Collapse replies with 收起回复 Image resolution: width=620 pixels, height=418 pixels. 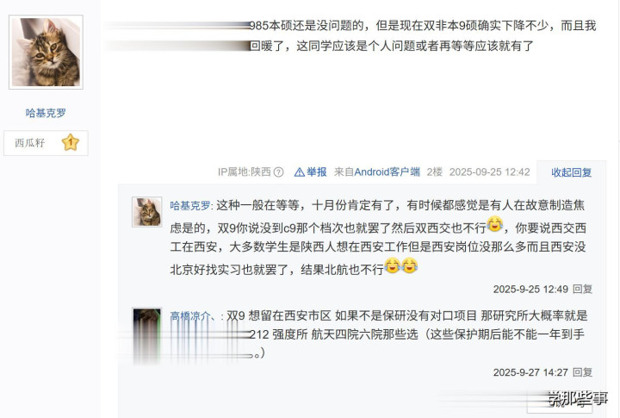coord(572,172)
